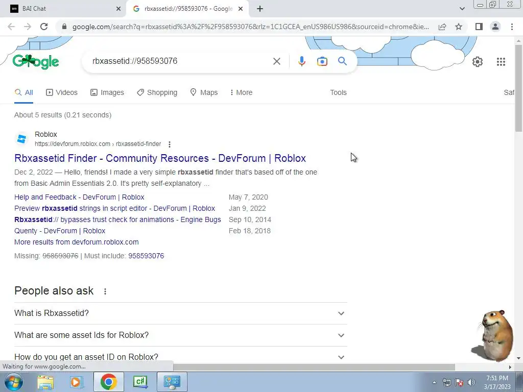The width and height of the screenshot is (523, 392).
Task: Open People also ask options dots
Action: [x=105, y=291]
